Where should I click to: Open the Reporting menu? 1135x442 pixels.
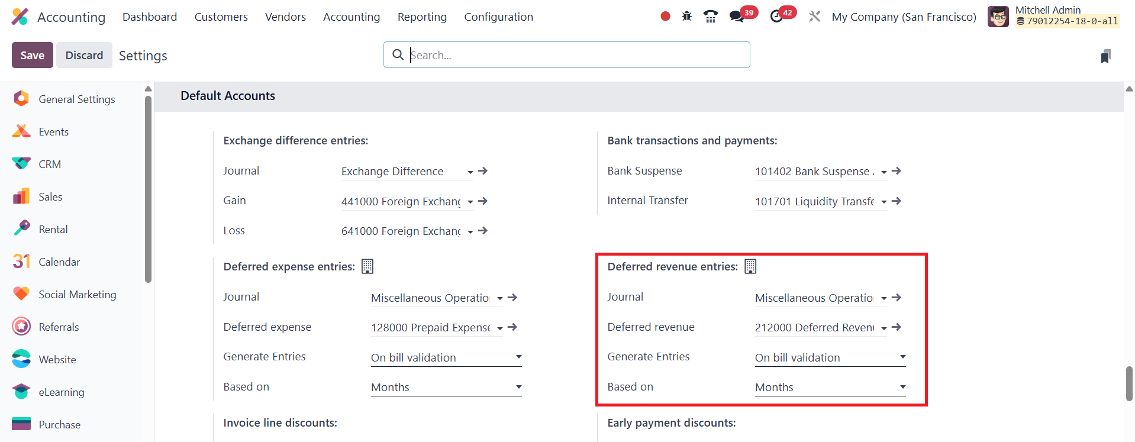(422, 17)
